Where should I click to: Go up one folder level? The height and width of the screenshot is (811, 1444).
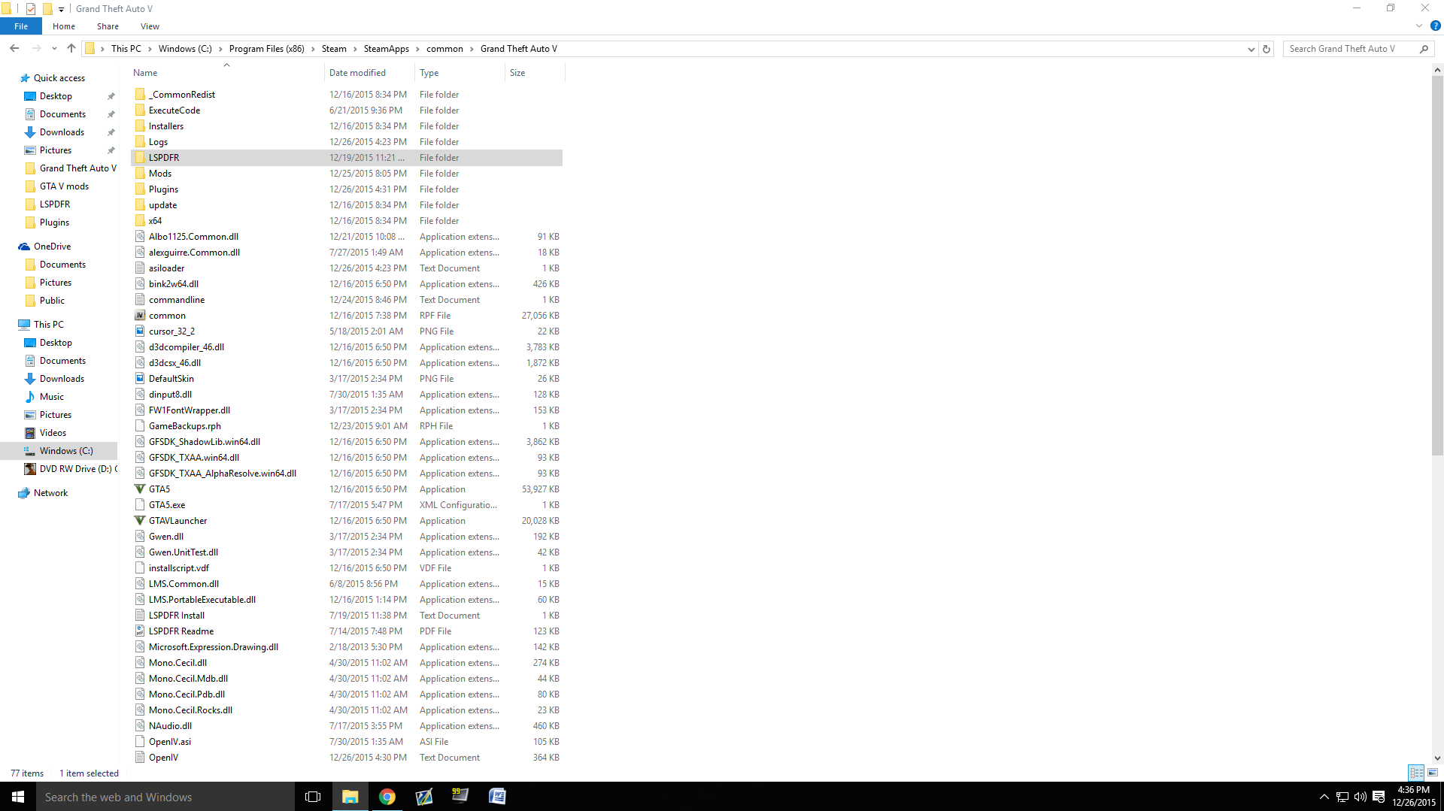click(x=71, y=49)
